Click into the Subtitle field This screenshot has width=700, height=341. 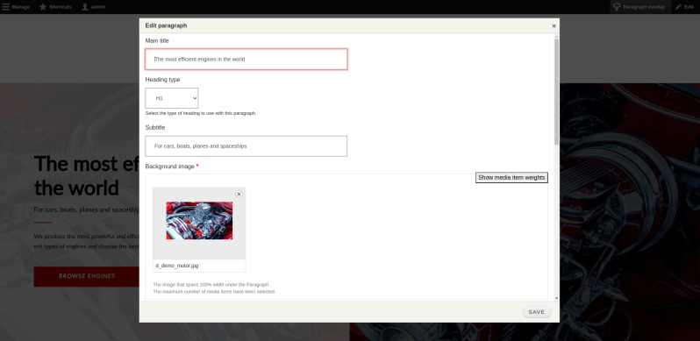(x=246, y=146)
